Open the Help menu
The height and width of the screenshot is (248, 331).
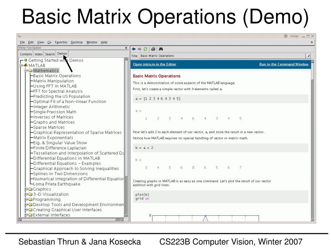tap(104, 42)
